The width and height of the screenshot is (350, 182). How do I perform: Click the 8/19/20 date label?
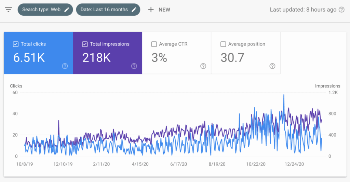[217, 164]
